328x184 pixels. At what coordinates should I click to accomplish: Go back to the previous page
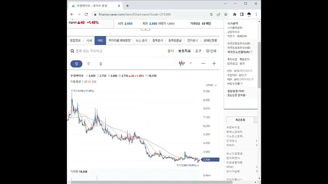click(x=72, y=14)
